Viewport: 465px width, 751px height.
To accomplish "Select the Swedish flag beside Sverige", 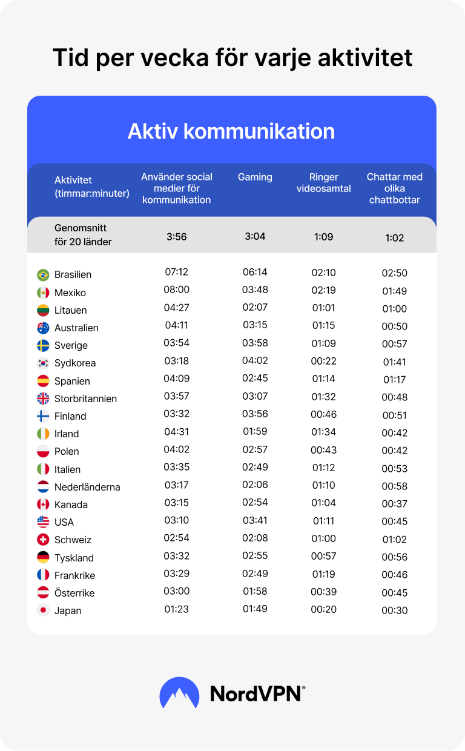I will (x=43, y=345).
